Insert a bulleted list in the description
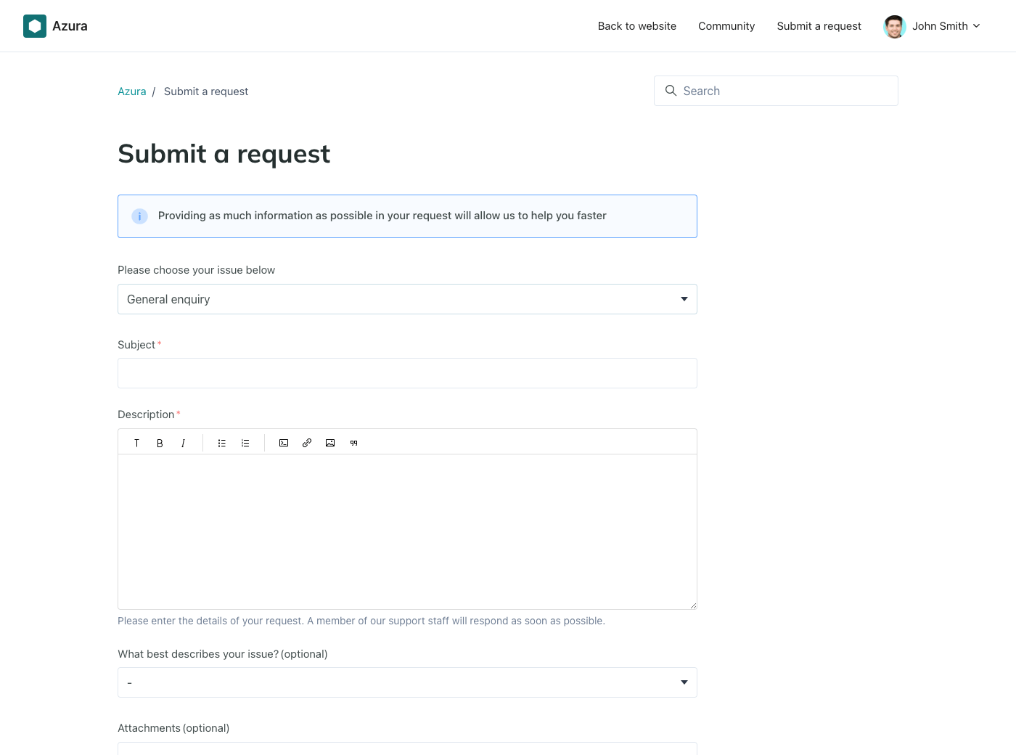Viewport: 1016px width, 755px height. click(222, 443)
